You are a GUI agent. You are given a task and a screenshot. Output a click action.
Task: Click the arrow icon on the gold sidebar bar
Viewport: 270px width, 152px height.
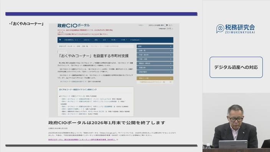click(x=171, y=78)
